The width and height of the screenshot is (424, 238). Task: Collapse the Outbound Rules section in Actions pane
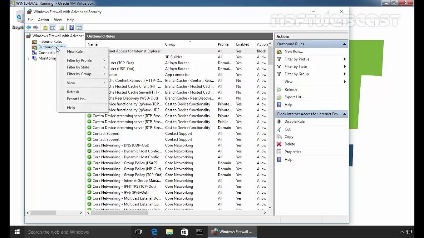coord(344,44)
